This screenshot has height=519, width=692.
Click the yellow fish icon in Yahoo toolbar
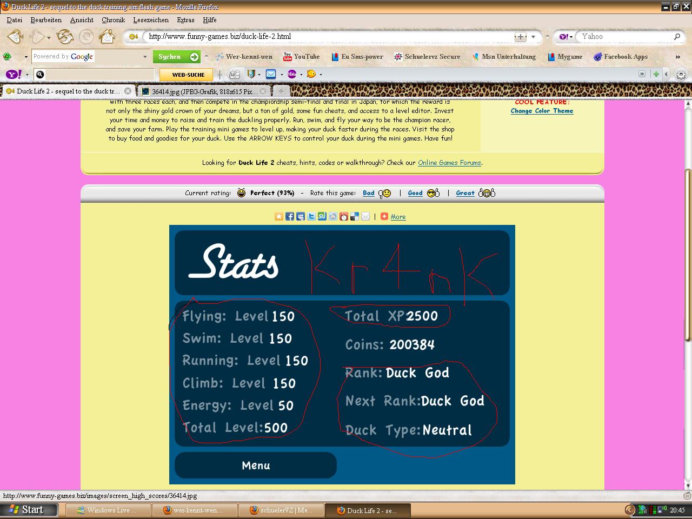[x=311, y=74]
